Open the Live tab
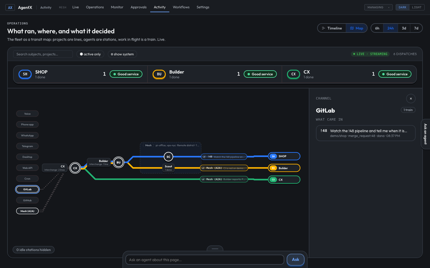This screenshot has width=430, height=268. 76,7
